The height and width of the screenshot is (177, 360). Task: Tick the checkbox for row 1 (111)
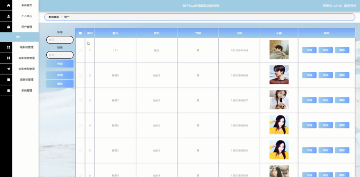(80, 51)
